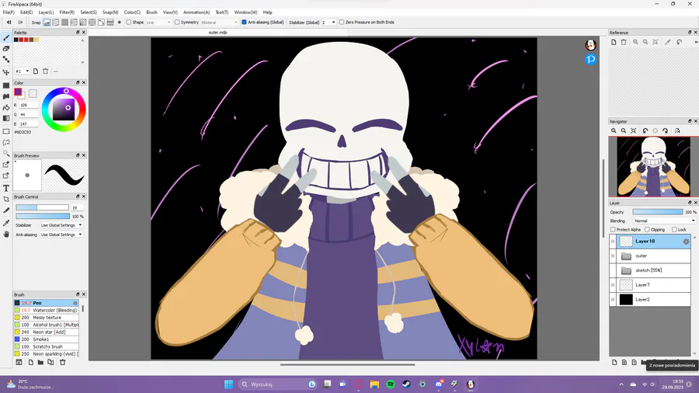Delete brush with trash icon
Viewport: 699px width, 393px height.
(62, 362)
